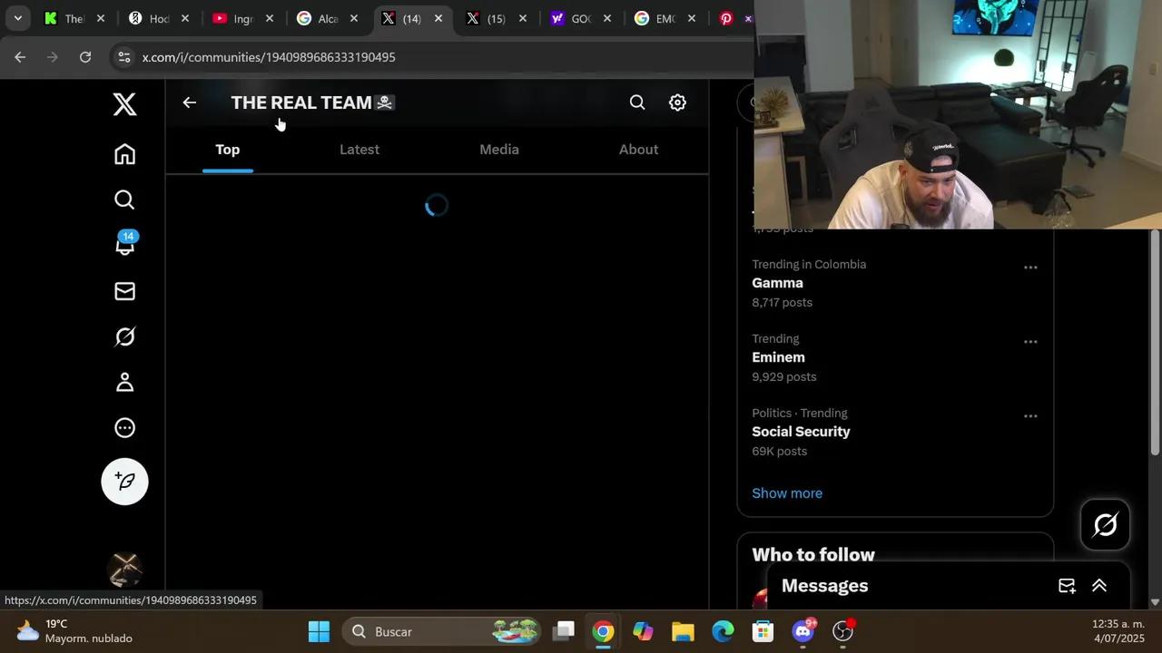Image resolution: width=1162 pixels, height=653 pixels.
Task: Click the taskbar Buscar search box
Action: [442, 631]
